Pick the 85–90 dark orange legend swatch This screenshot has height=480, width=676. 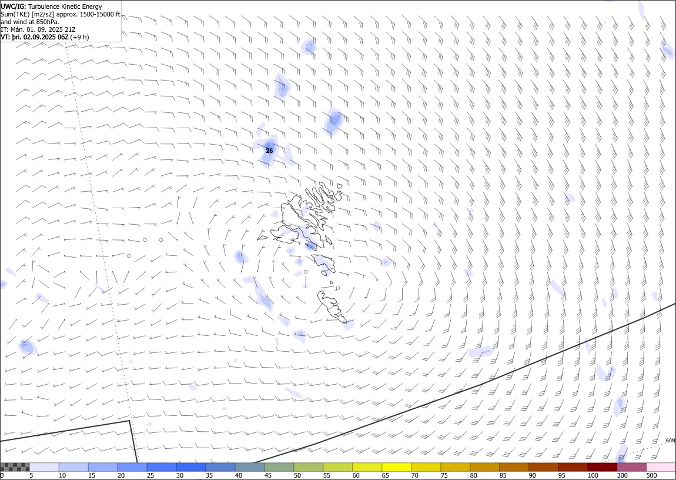click(x=514, y=467)
